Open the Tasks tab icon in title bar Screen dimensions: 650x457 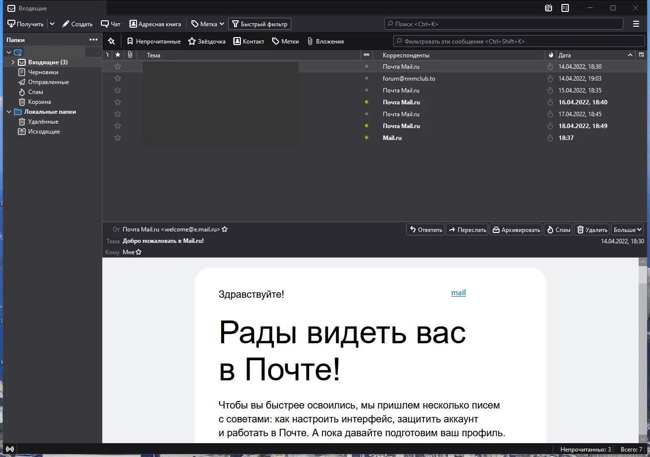click(565, 8)
